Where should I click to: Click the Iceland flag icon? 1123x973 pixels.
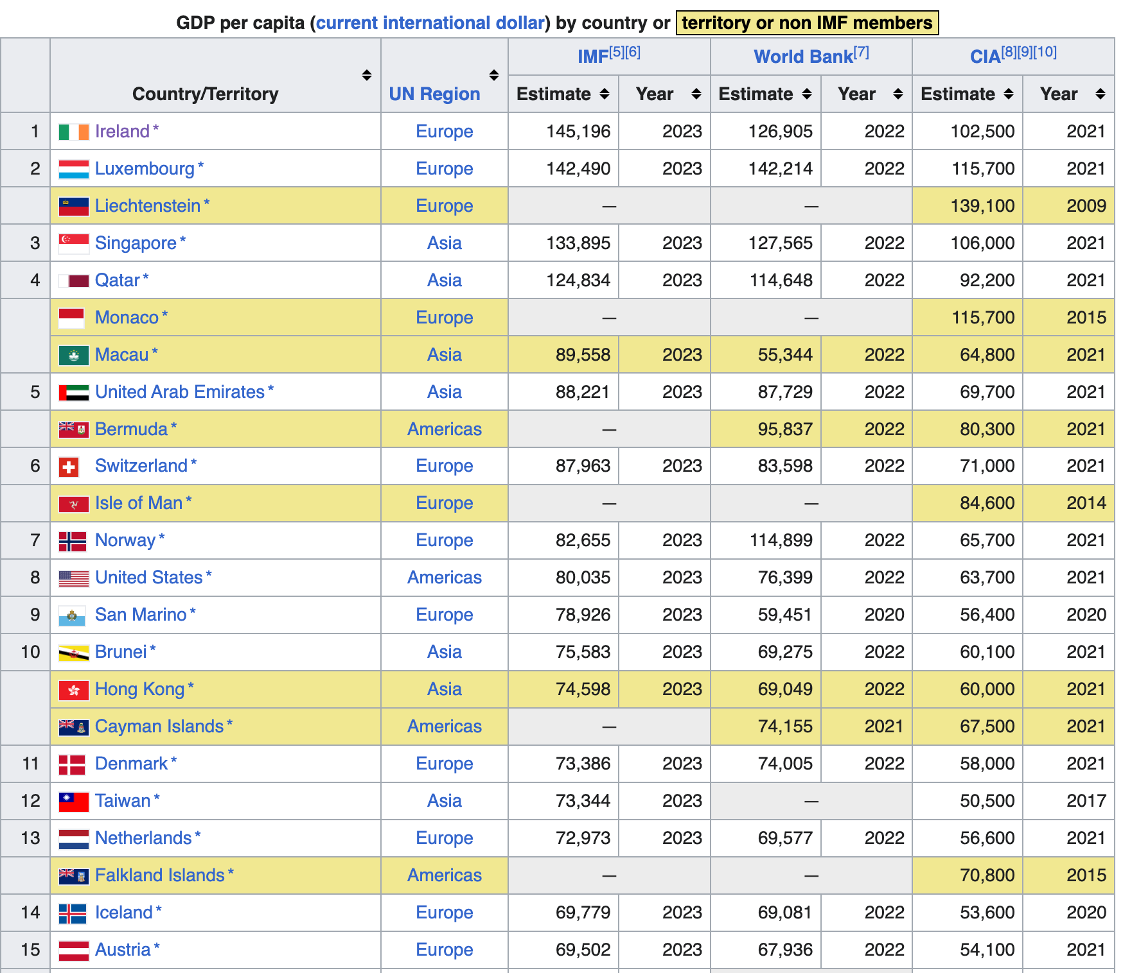pyautogui.click(x=72, y=914)
